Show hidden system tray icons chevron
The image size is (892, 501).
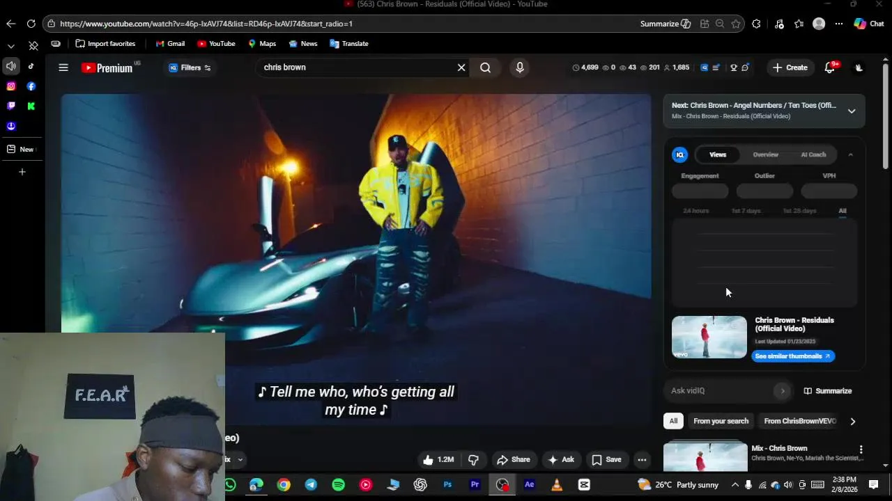point(735,485)
